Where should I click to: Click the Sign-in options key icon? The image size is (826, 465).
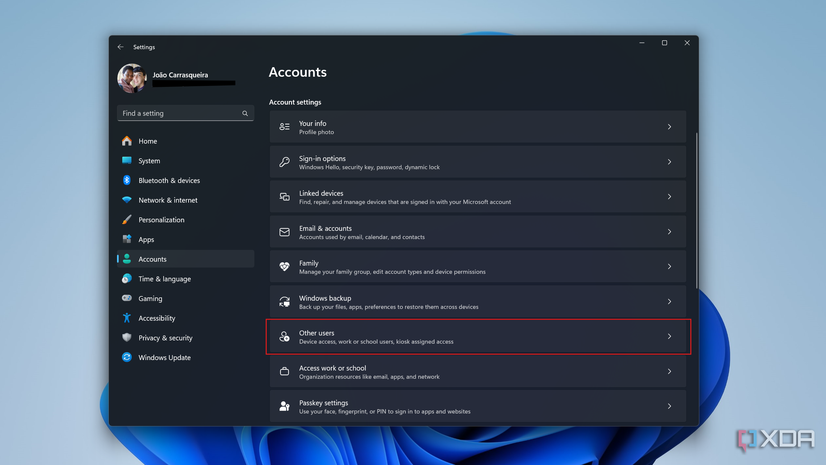click(285, 162)
